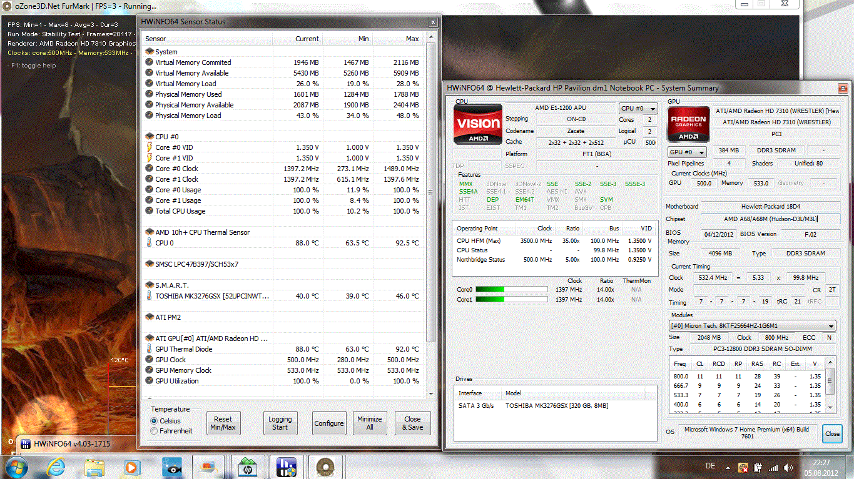This screenshot has height=479, width=854.
Task: Select the SMSC LPC47B397/SCH53x7 group icon
Action: 149,264
